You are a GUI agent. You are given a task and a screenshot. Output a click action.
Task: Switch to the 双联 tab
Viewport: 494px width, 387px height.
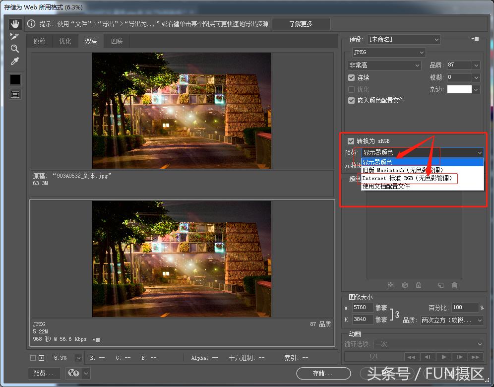[91, 41]
